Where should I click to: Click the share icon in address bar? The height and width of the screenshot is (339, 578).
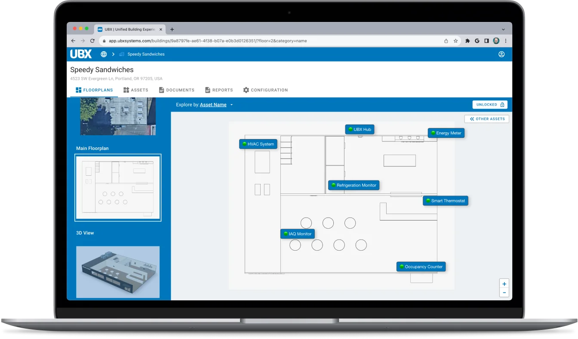click(446, 41)
